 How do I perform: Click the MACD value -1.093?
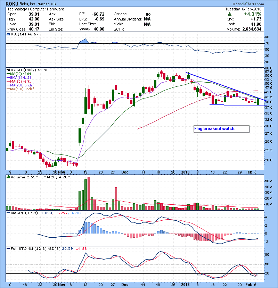point(46,213)
